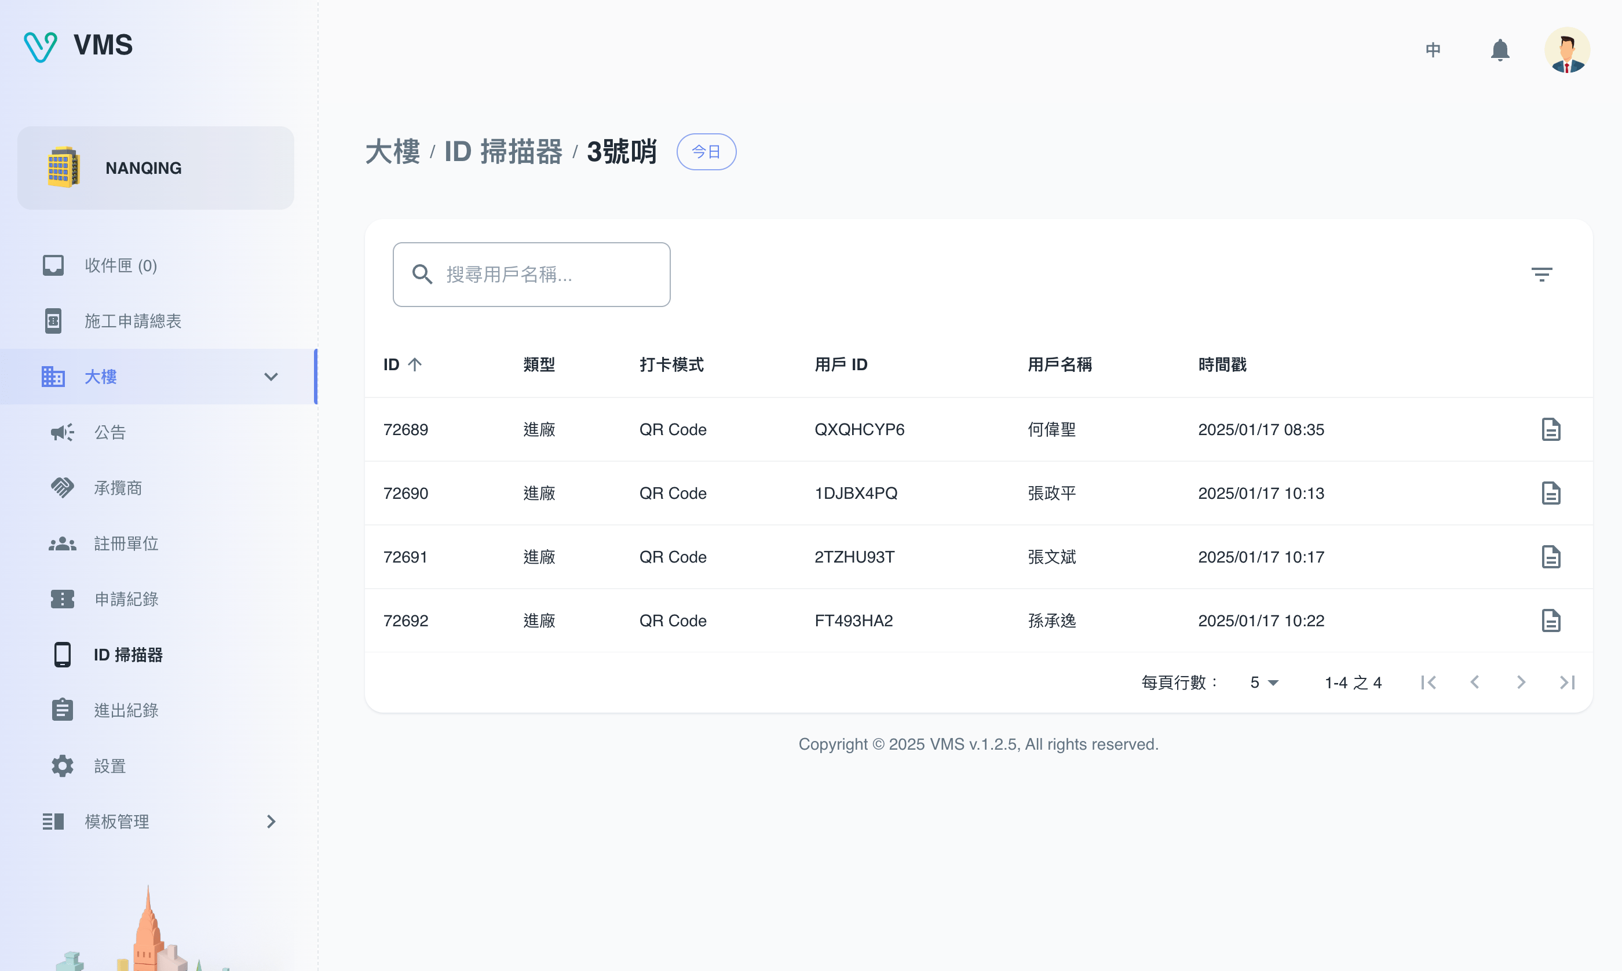Click the table filter icon
Image resolution: width=1622 pixels, height=971 pixels.
tap(1541, 274)
